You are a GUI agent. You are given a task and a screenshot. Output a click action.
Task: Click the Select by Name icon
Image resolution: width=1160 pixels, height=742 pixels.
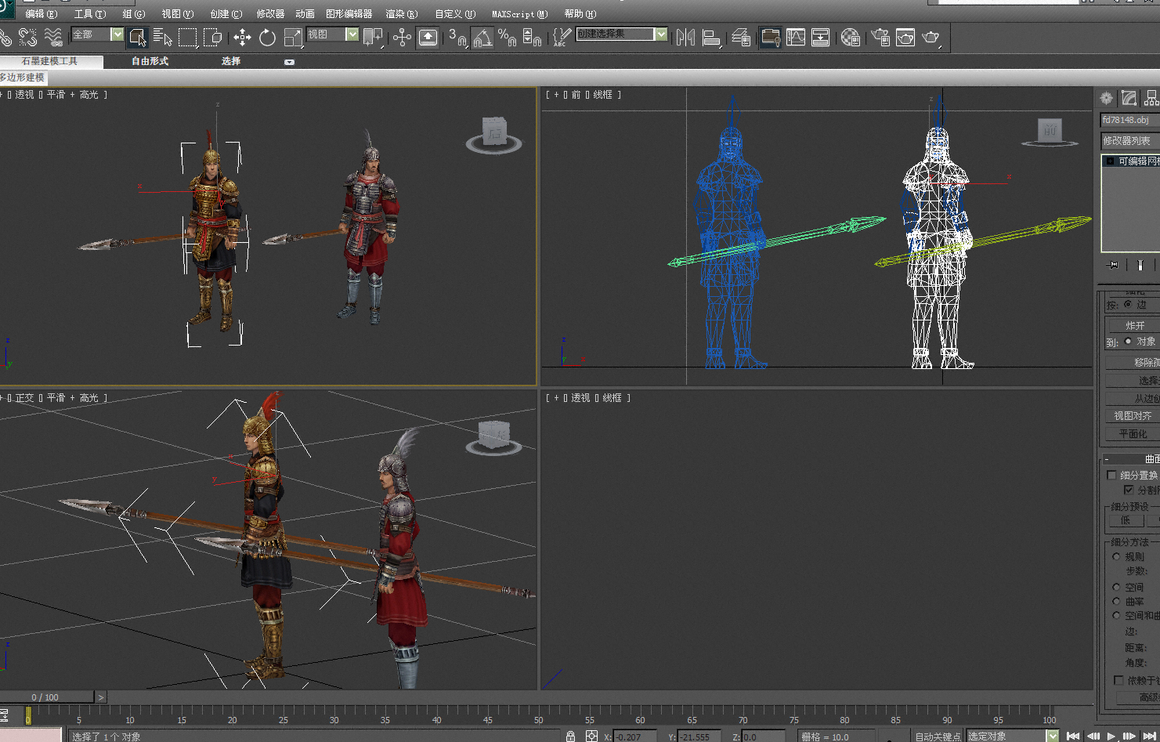162,37
